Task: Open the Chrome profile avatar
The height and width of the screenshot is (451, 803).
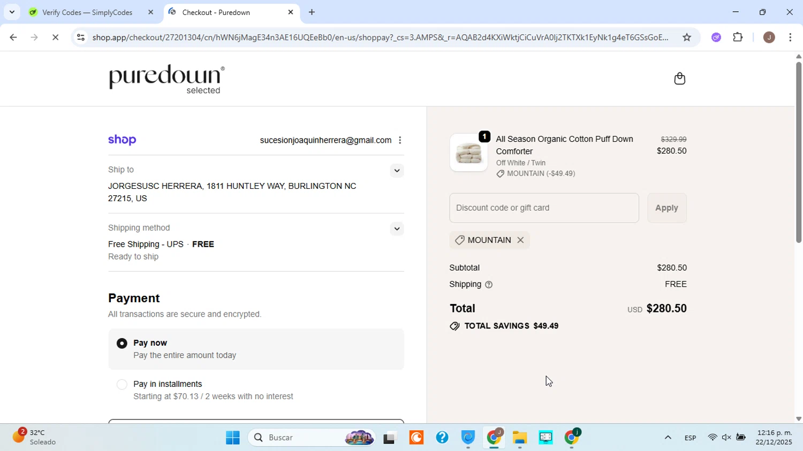Action: point(769,37)
